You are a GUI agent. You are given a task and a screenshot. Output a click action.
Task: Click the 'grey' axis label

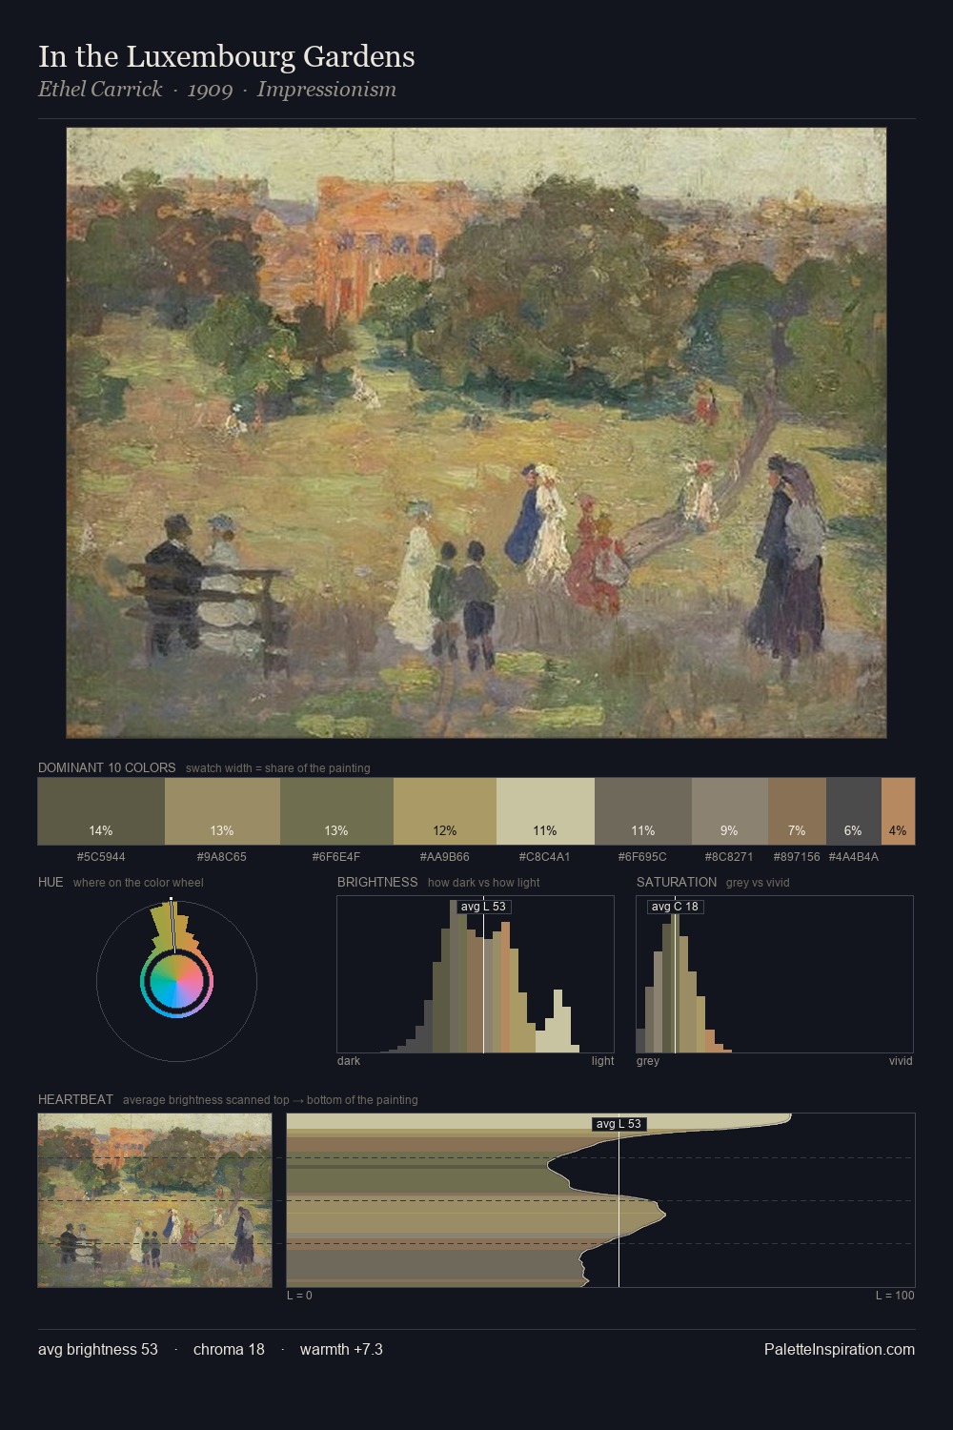pos(648,1061)
